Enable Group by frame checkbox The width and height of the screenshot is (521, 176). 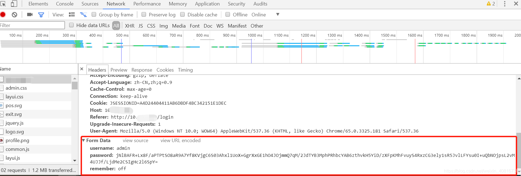(94, 14)
